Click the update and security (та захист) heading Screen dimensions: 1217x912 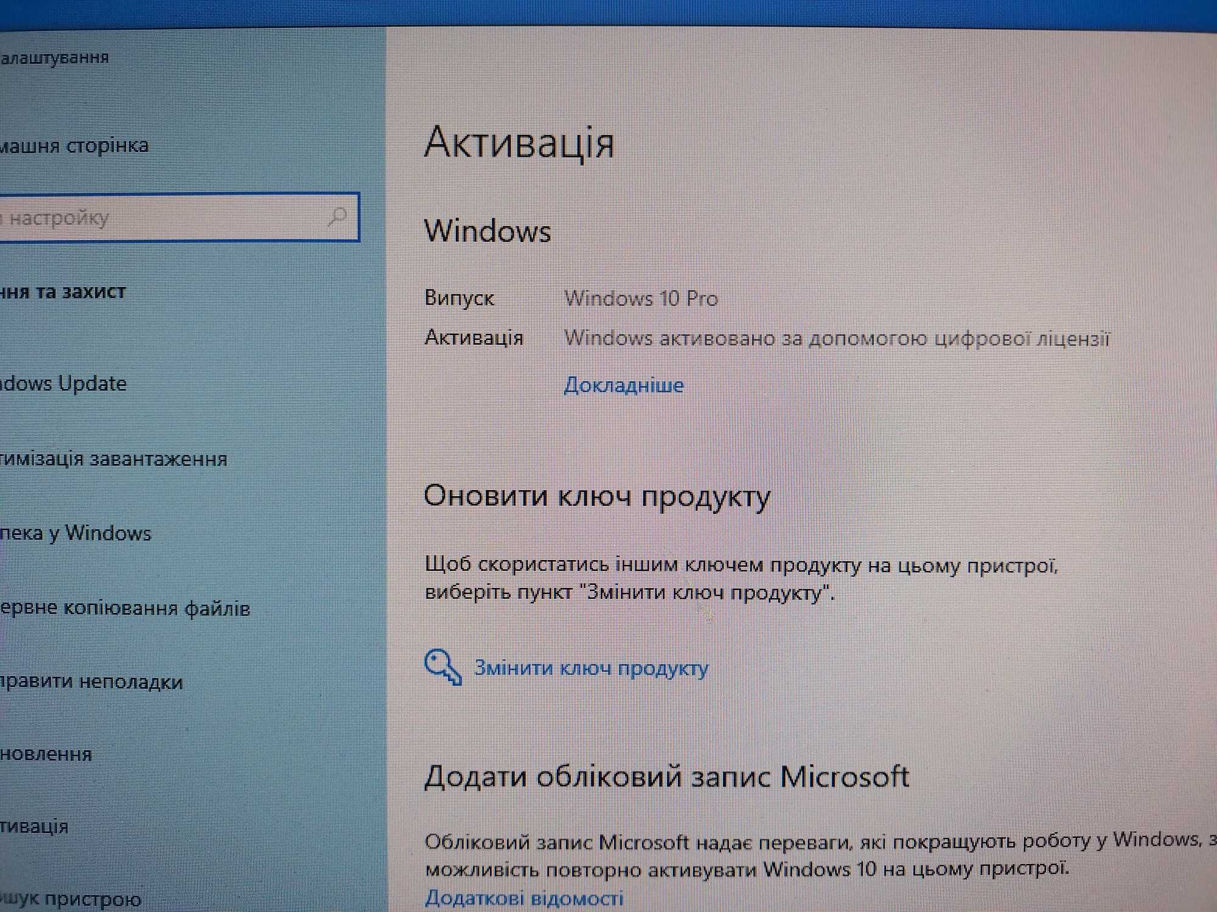pos(63,292)
